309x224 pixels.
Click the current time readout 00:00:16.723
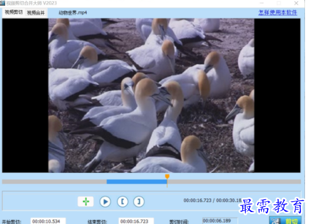(x=197, y=200)
